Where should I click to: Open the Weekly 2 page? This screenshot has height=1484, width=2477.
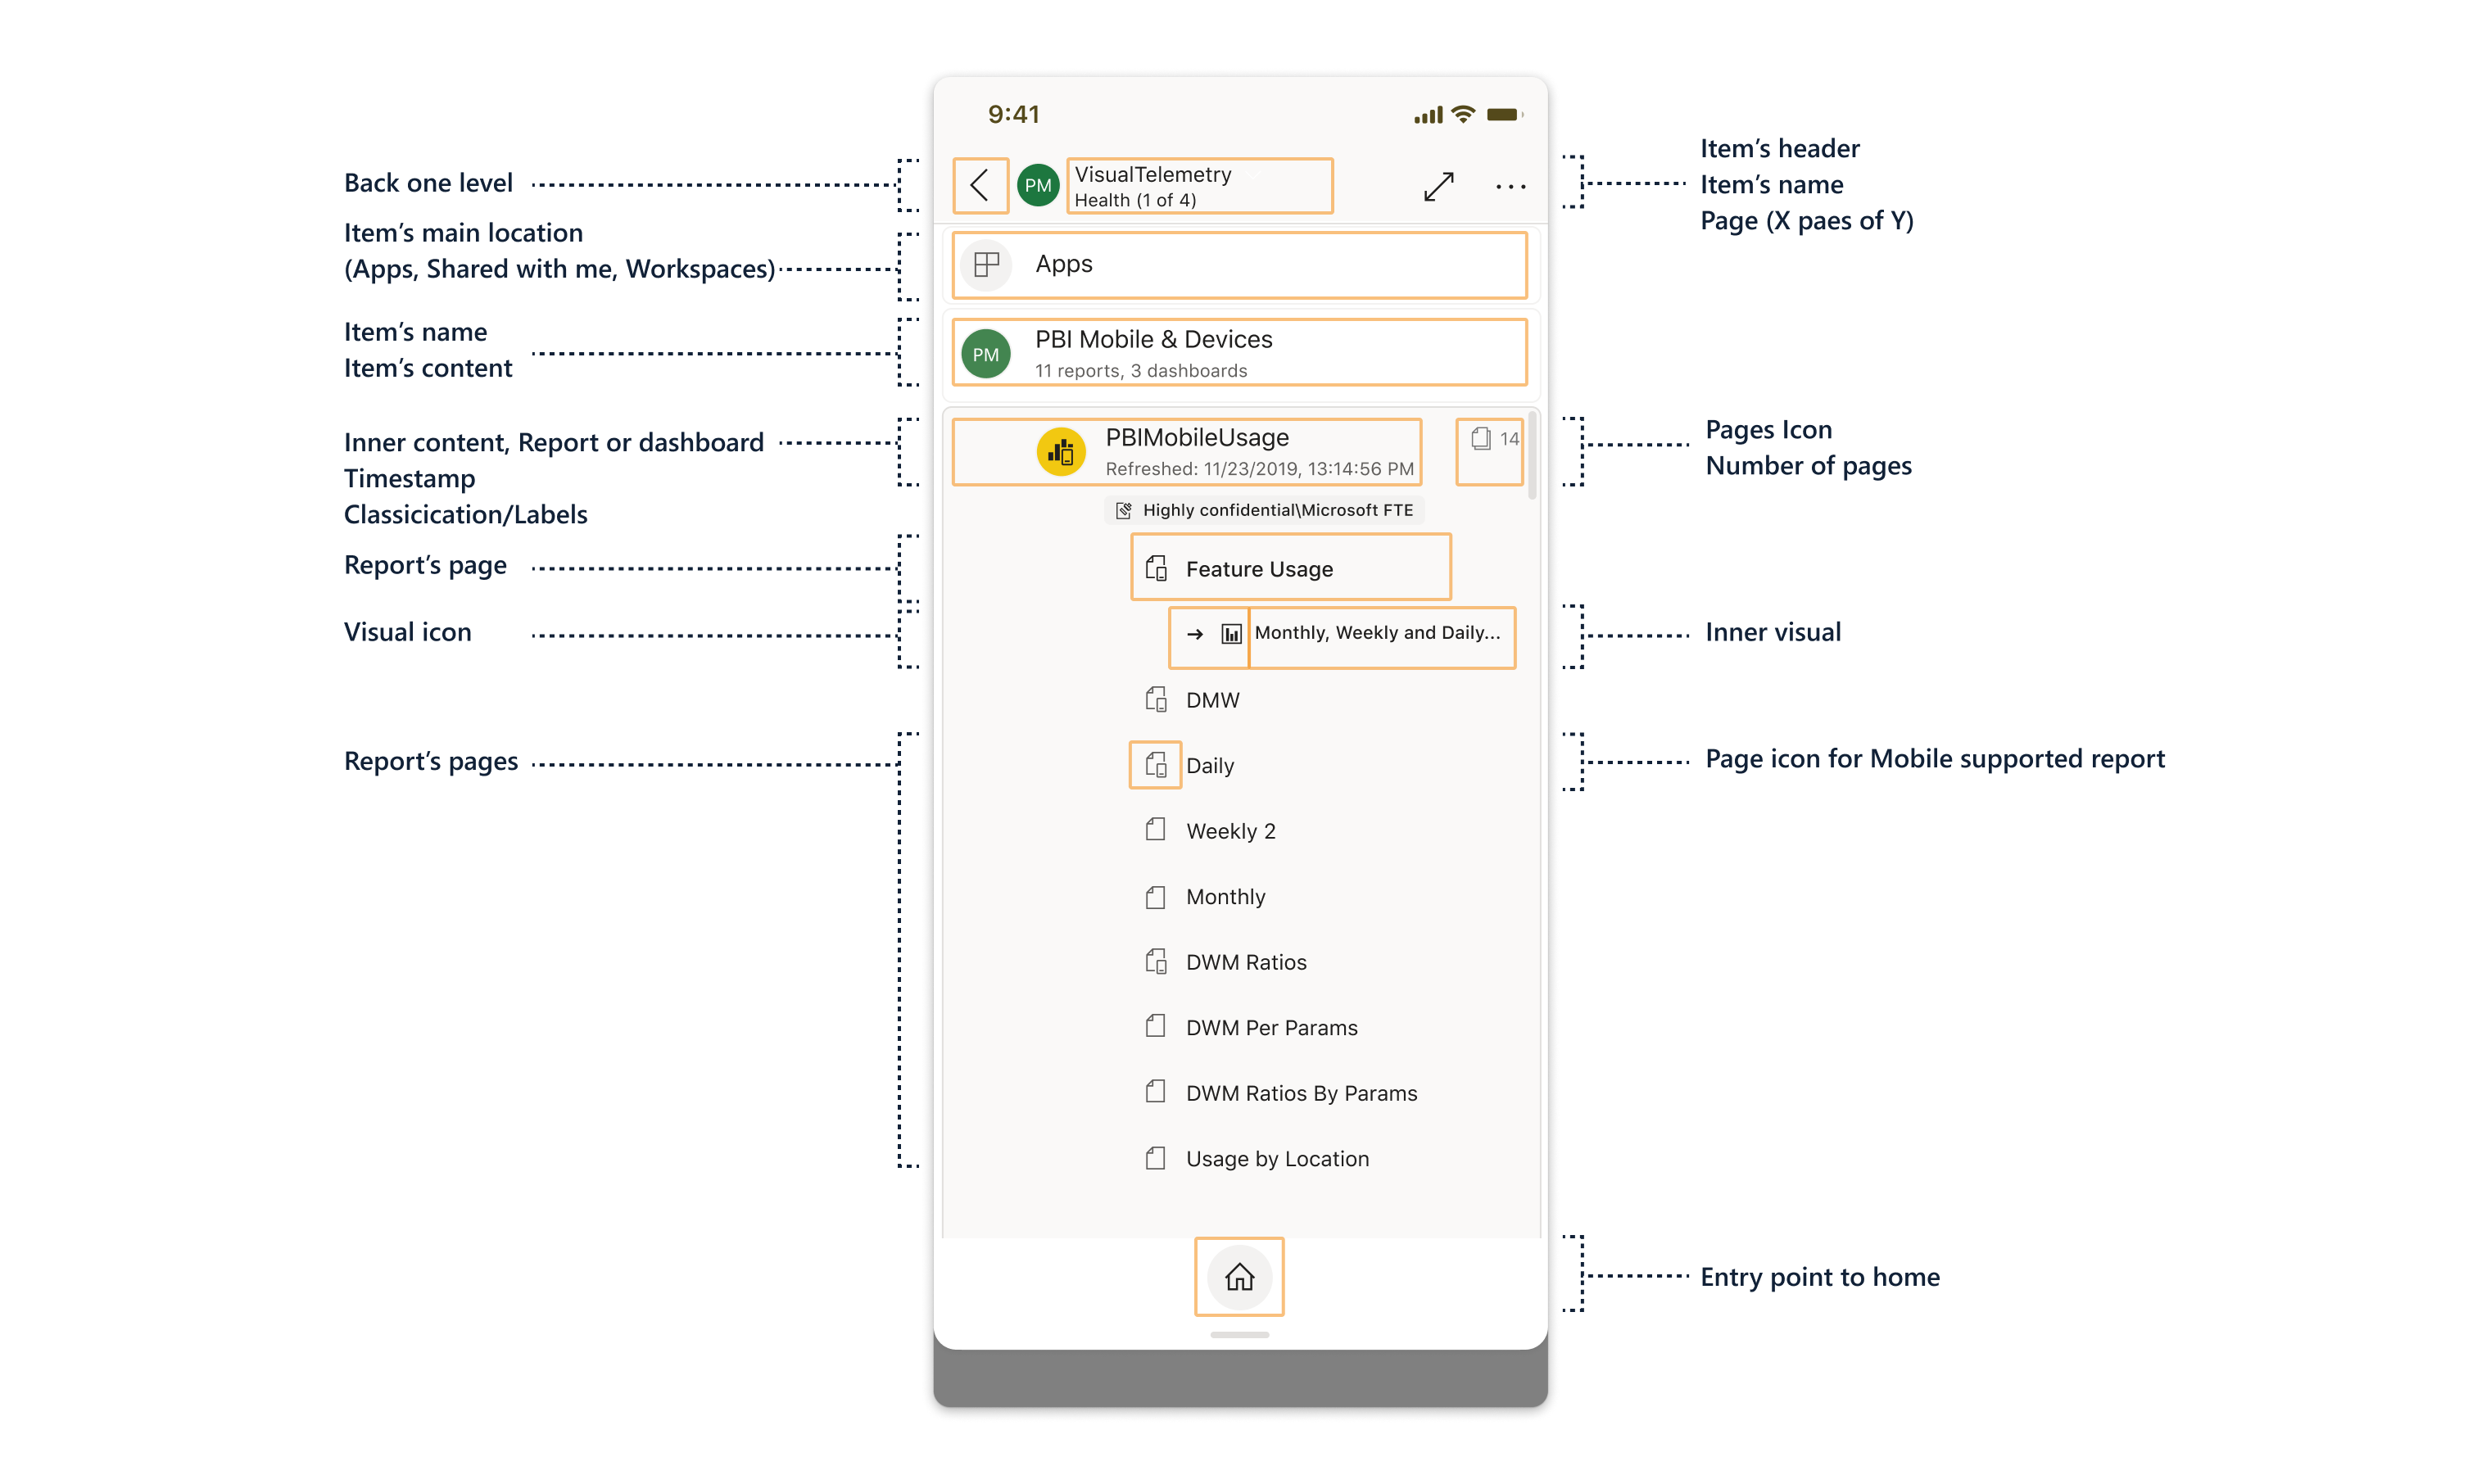tap(1231, 831)
